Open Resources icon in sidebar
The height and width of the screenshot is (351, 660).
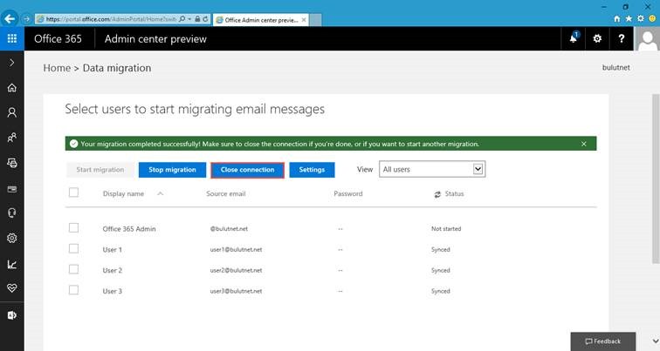pyautogui.click(x=12, y=163)
